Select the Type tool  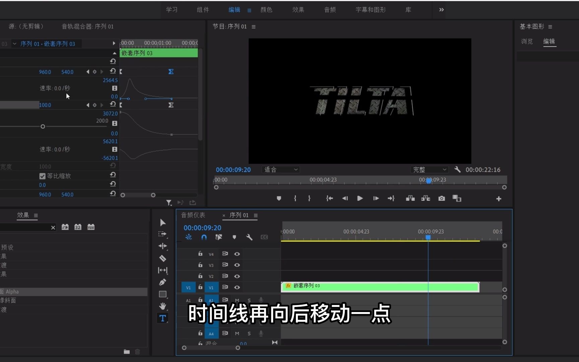163,318
